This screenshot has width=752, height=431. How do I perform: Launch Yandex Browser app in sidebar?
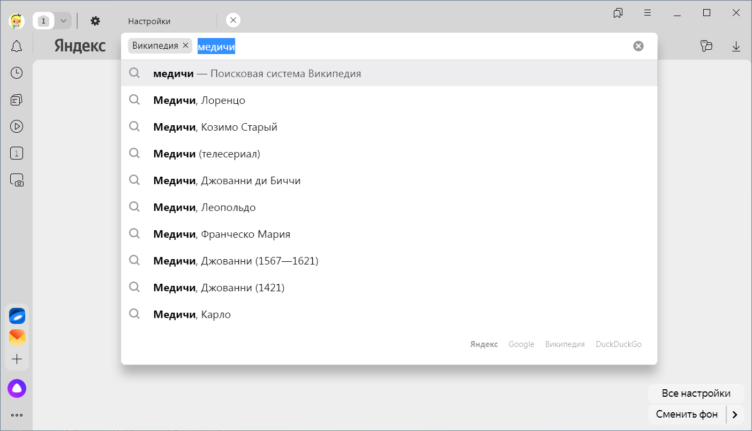(17, 316)
